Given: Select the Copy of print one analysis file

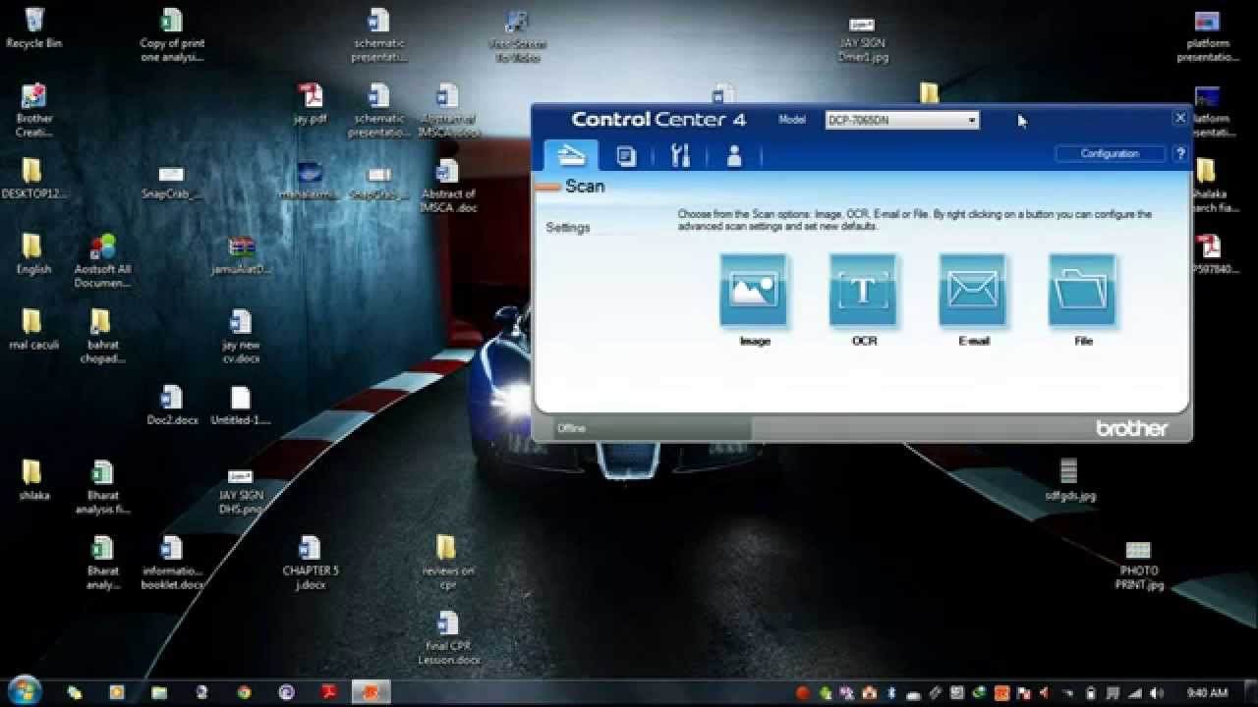Looking at the screenshot, I should [x=172, y=35].
